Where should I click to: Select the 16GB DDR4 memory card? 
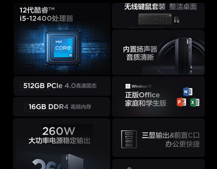pos(62,107)
